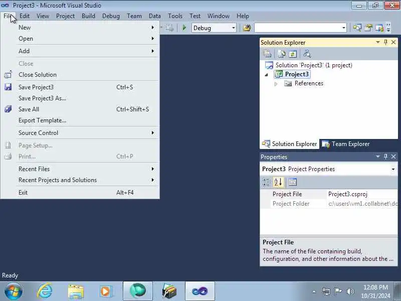
Task: Click the Find text input field in toolbar
Action: (x=298, y=28)
